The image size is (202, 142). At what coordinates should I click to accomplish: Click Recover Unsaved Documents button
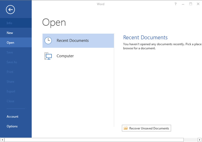(x=146, y=128)
